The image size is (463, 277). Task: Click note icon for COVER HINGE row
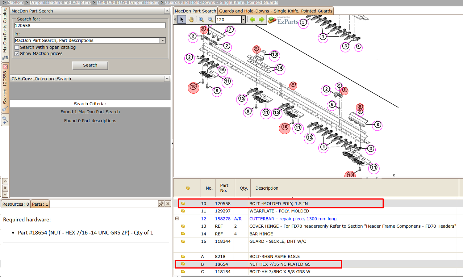point(183,226)
